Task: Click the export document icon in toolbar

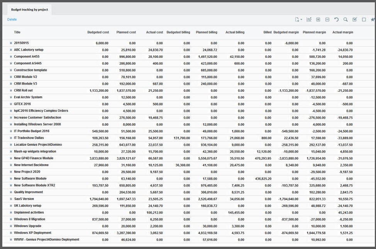Action: 296,20
